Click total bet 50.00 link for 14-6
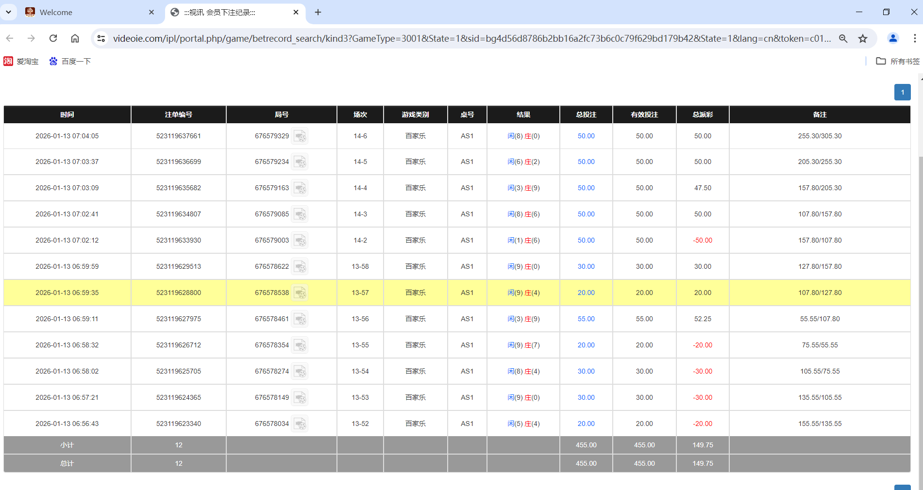The image size is (923, 490). tap(586, 136)
